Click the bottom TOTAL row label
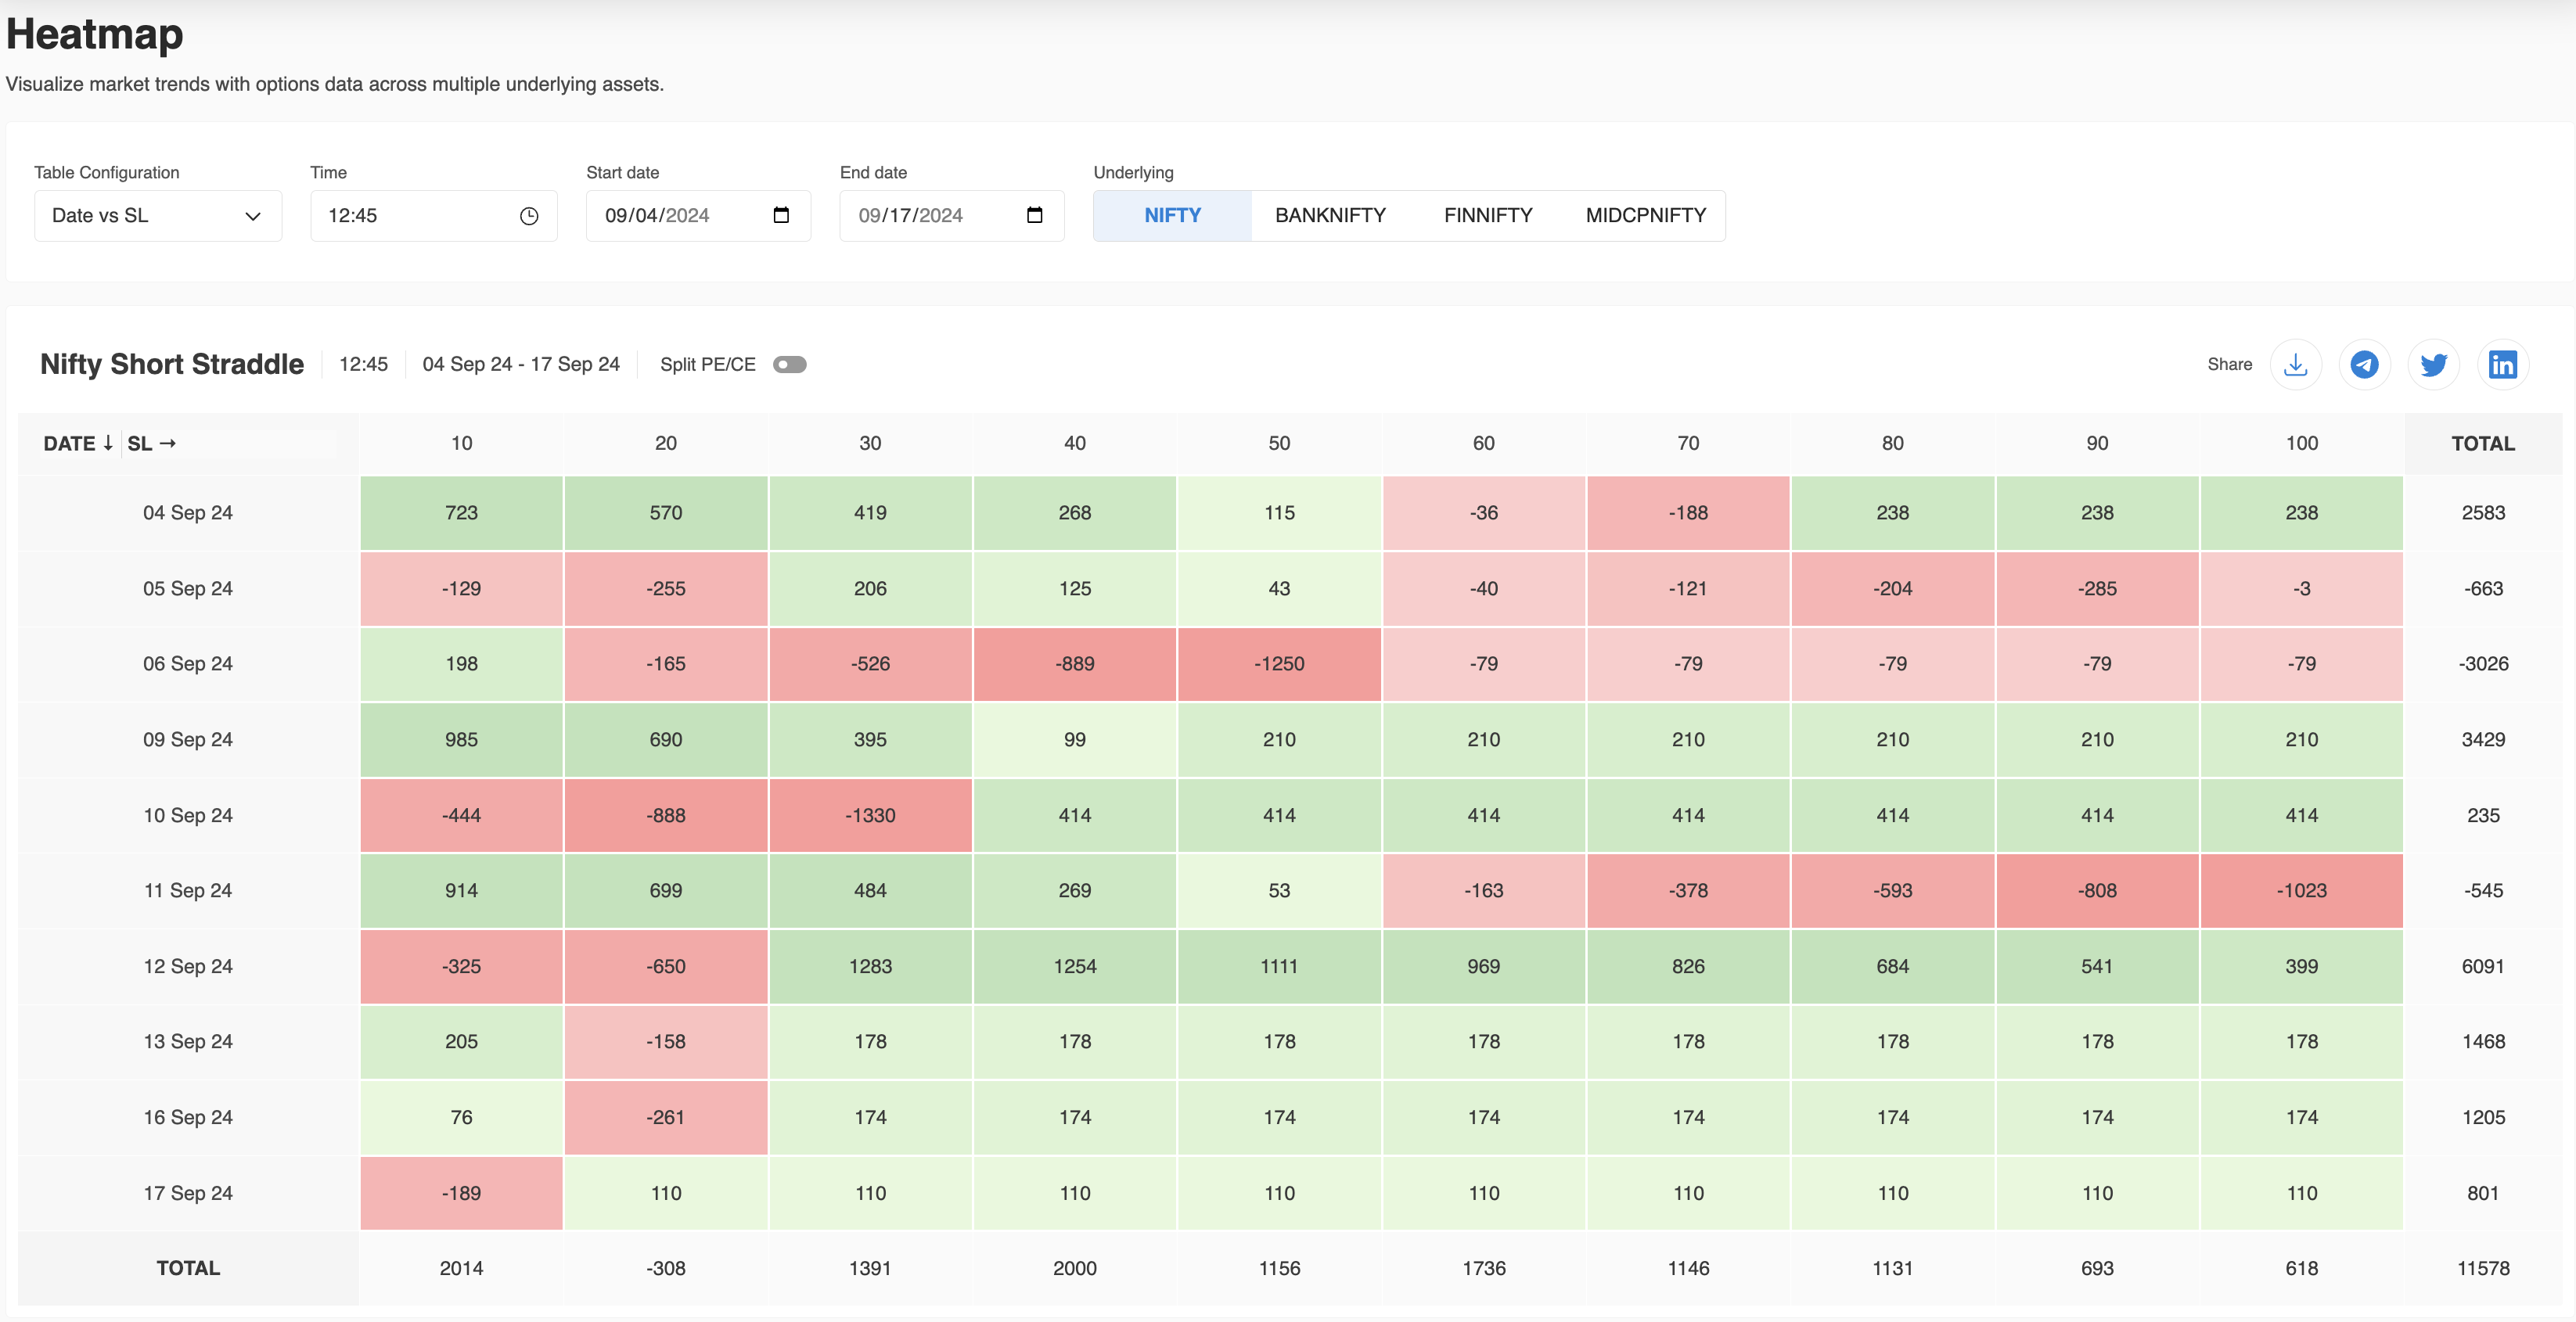Image resolution: width=2576 pixels, height=1322 pixels. (188, 1269)
